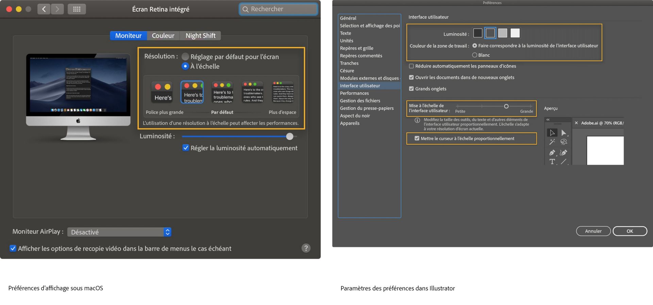The width and height of the screenshot is (653, 305).
Task: Toggle 'Ouvrir les documents dans de nouveaux onglets'
Action: pyautogui.click(x=411, y=77)
